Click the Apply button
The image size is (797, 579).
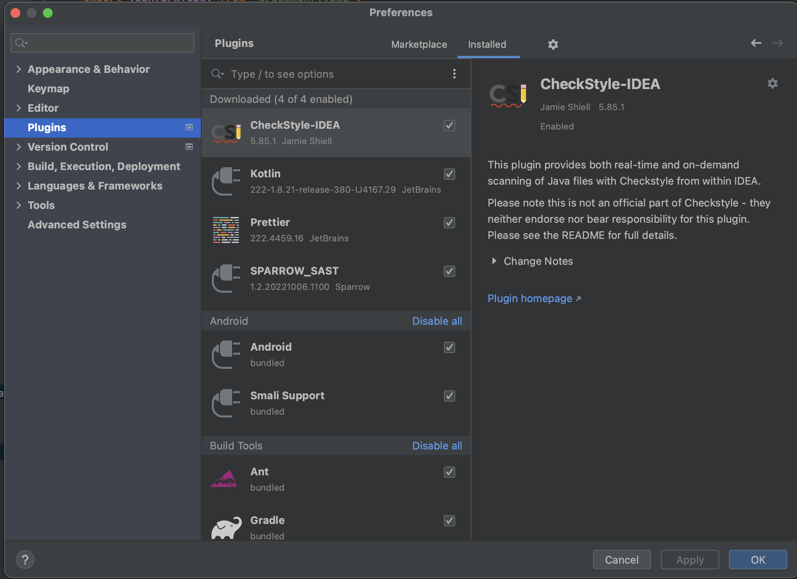point(690,560)
